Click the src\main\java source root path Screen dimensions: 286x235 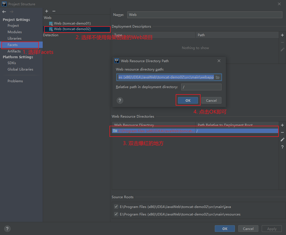point(175,207)
